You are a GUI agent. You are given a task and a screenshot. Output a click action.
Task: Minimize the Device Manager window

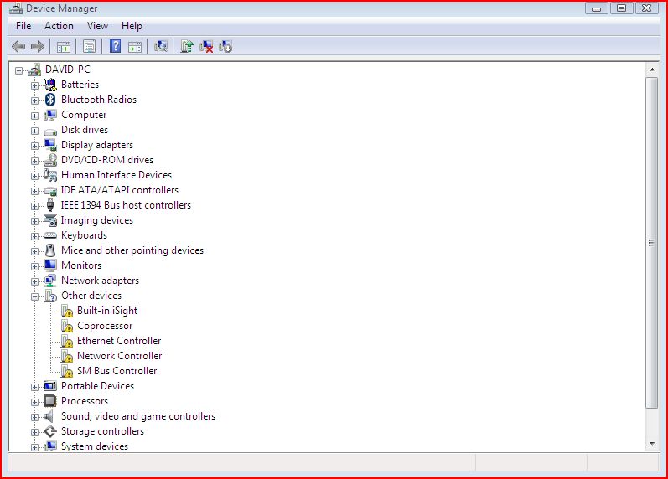click(597, 8)
